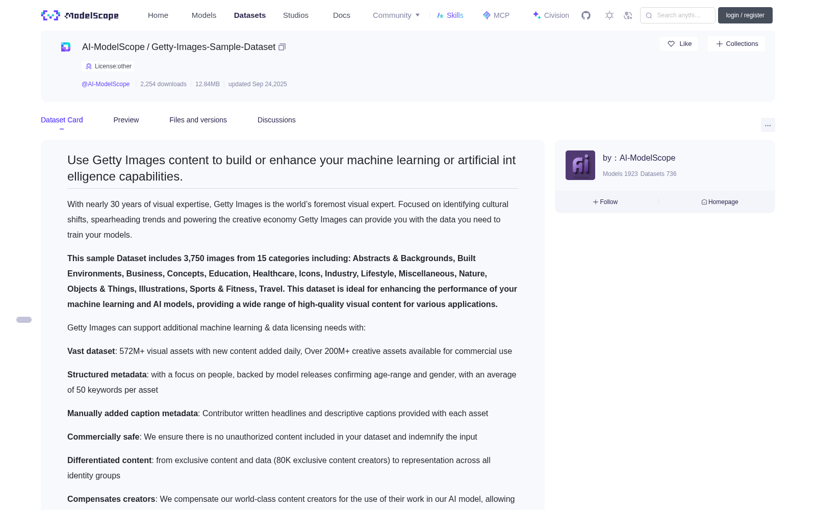816x510 pixels.
Task: Click the 2,254 downloads text
Action: 163,84
